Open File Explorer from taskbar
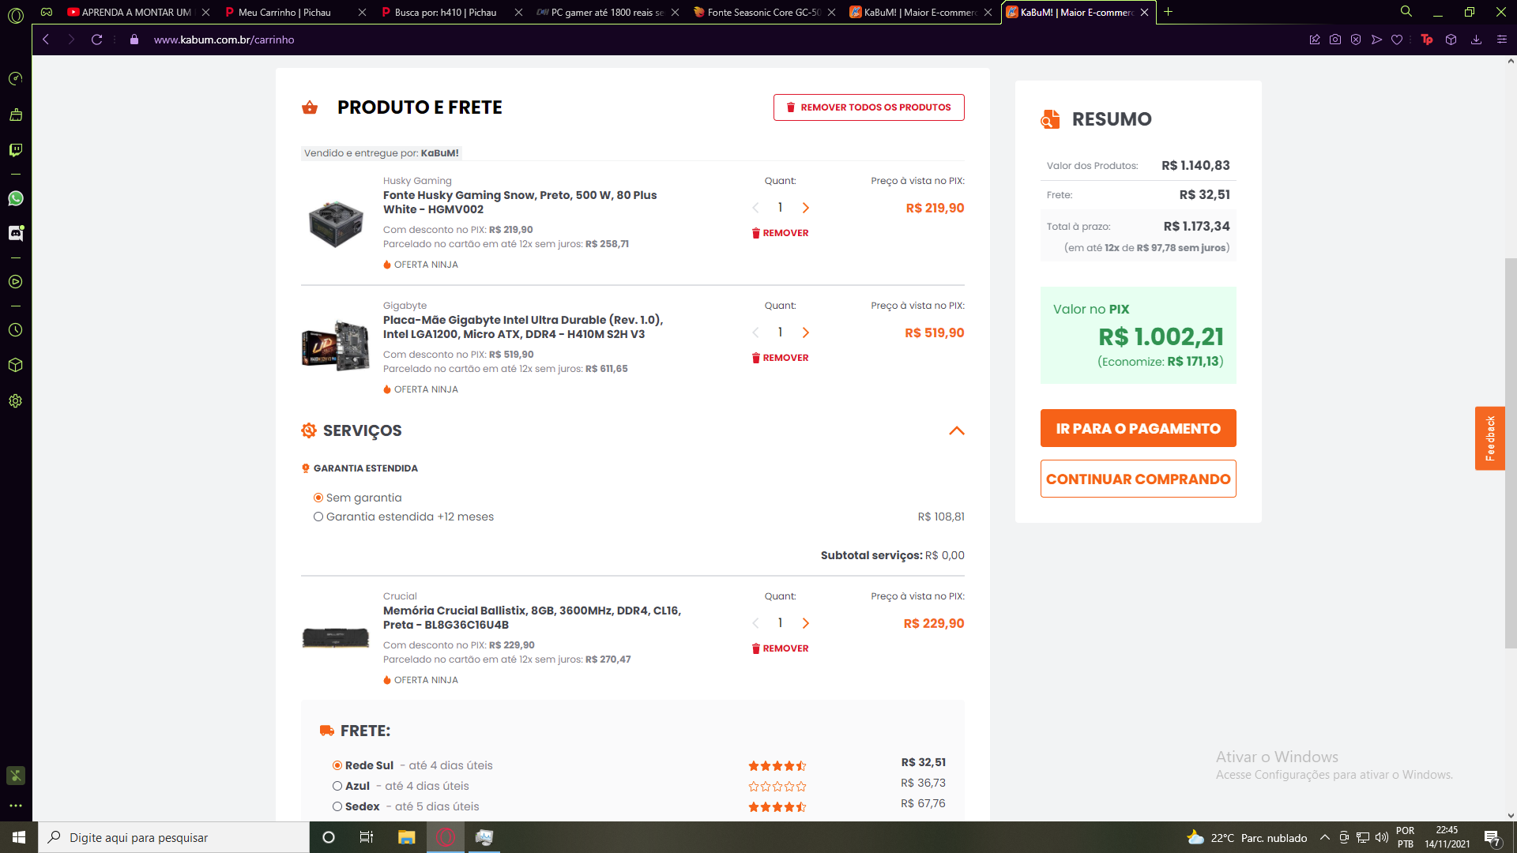Viewport: 1517px width, 853px height. [406, 837]
